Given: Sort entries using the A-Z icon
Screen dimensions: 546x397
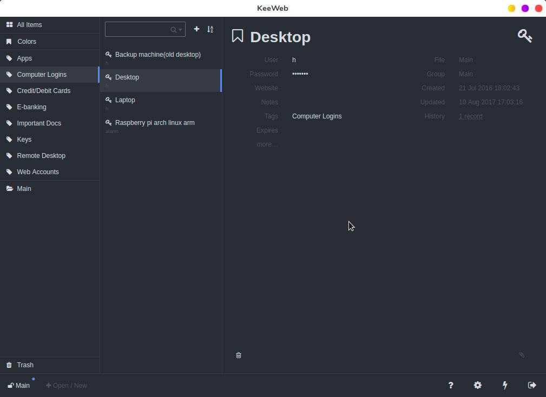Looking at the screenshot, I should click(210, 29).
